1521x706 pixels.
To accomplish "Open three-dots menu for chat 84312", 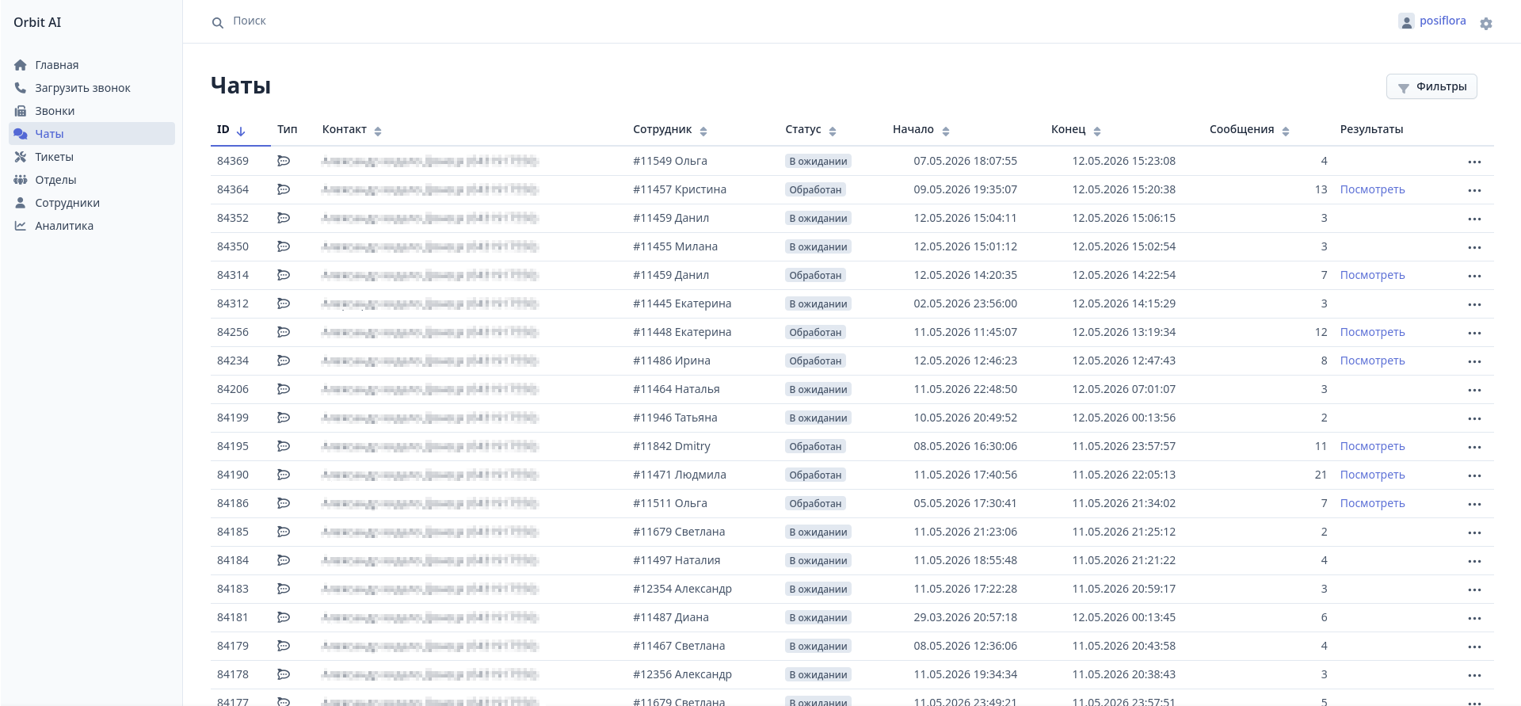I will pos(1474,304).
